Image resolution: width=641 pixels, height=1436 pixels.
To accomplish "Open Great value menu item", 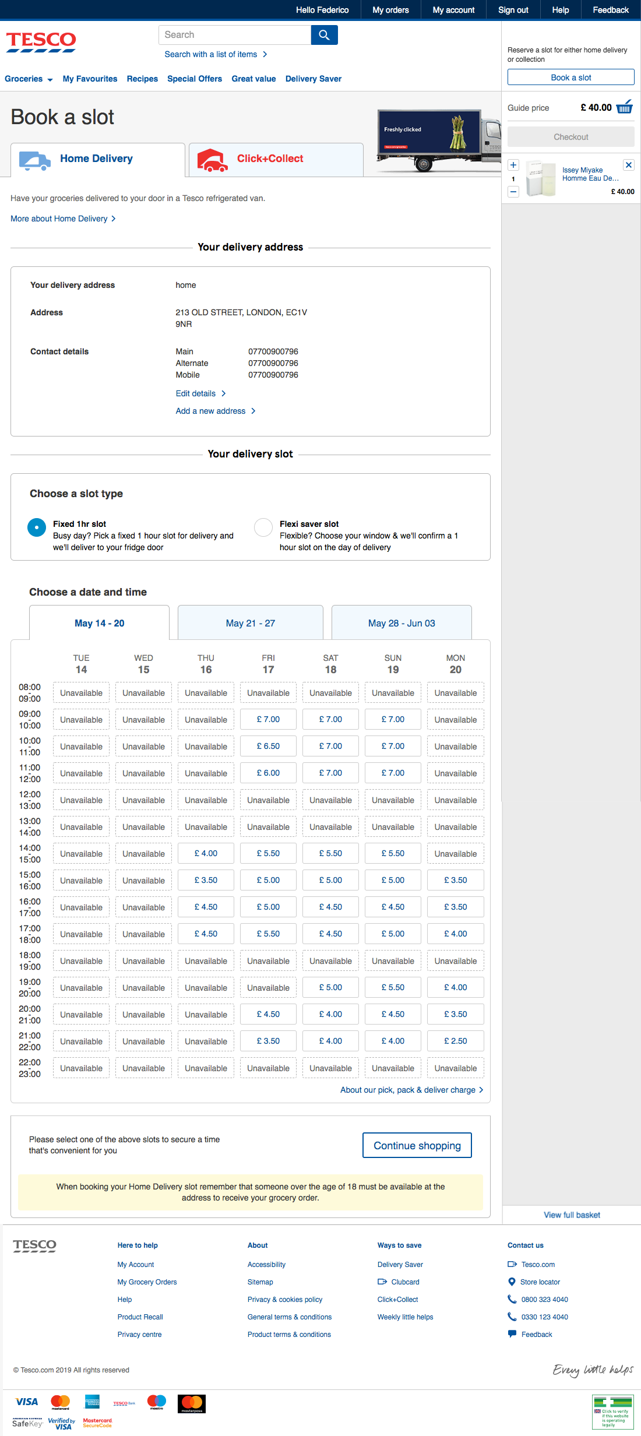I will pos(253,79).
